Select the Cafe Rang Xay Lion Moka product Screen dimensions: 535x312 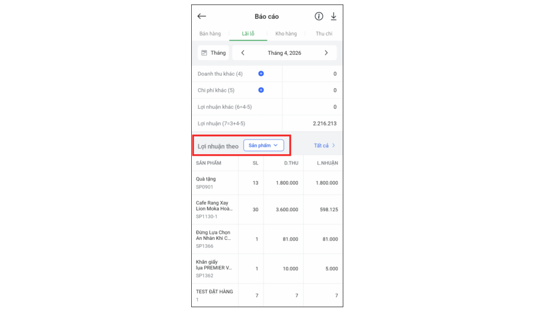[267, 209]
